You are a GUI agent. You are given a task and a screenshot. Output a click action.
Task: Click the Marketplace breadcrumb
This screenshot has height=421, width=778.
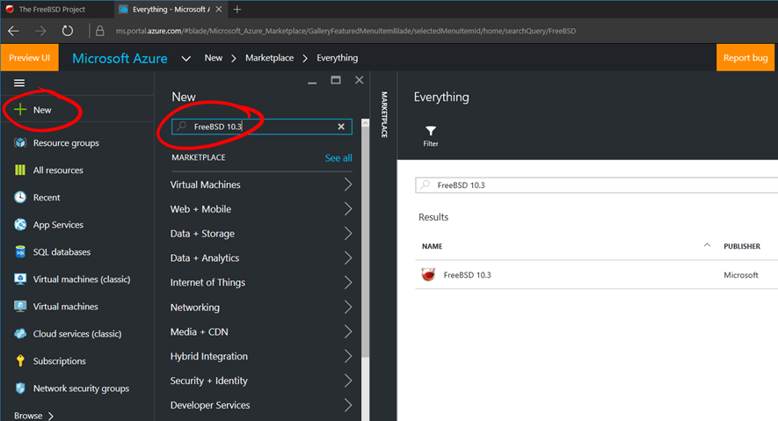tap(269, 58)
